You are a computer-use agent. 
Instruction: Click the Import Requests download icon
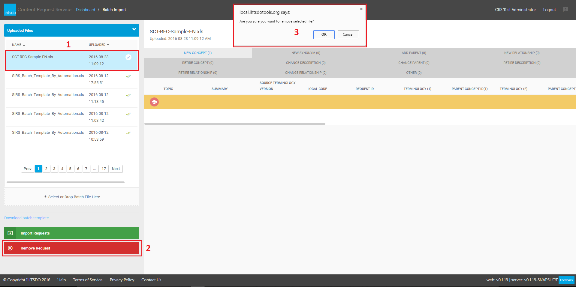[x=10, y=233]
